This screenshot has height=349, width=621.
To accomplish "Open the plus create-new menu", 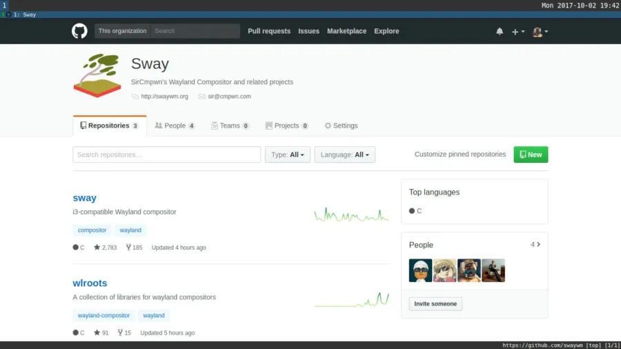I will pyautogui.click(x=517, y=32).
